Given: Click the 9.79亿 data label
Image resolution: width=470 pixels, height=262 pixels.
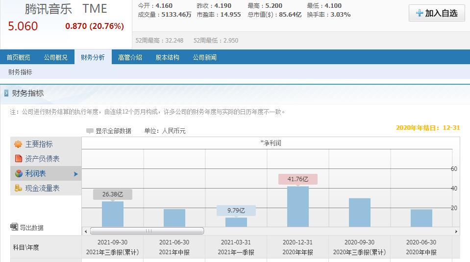Looking at the screenshot, I should (236, 211).
